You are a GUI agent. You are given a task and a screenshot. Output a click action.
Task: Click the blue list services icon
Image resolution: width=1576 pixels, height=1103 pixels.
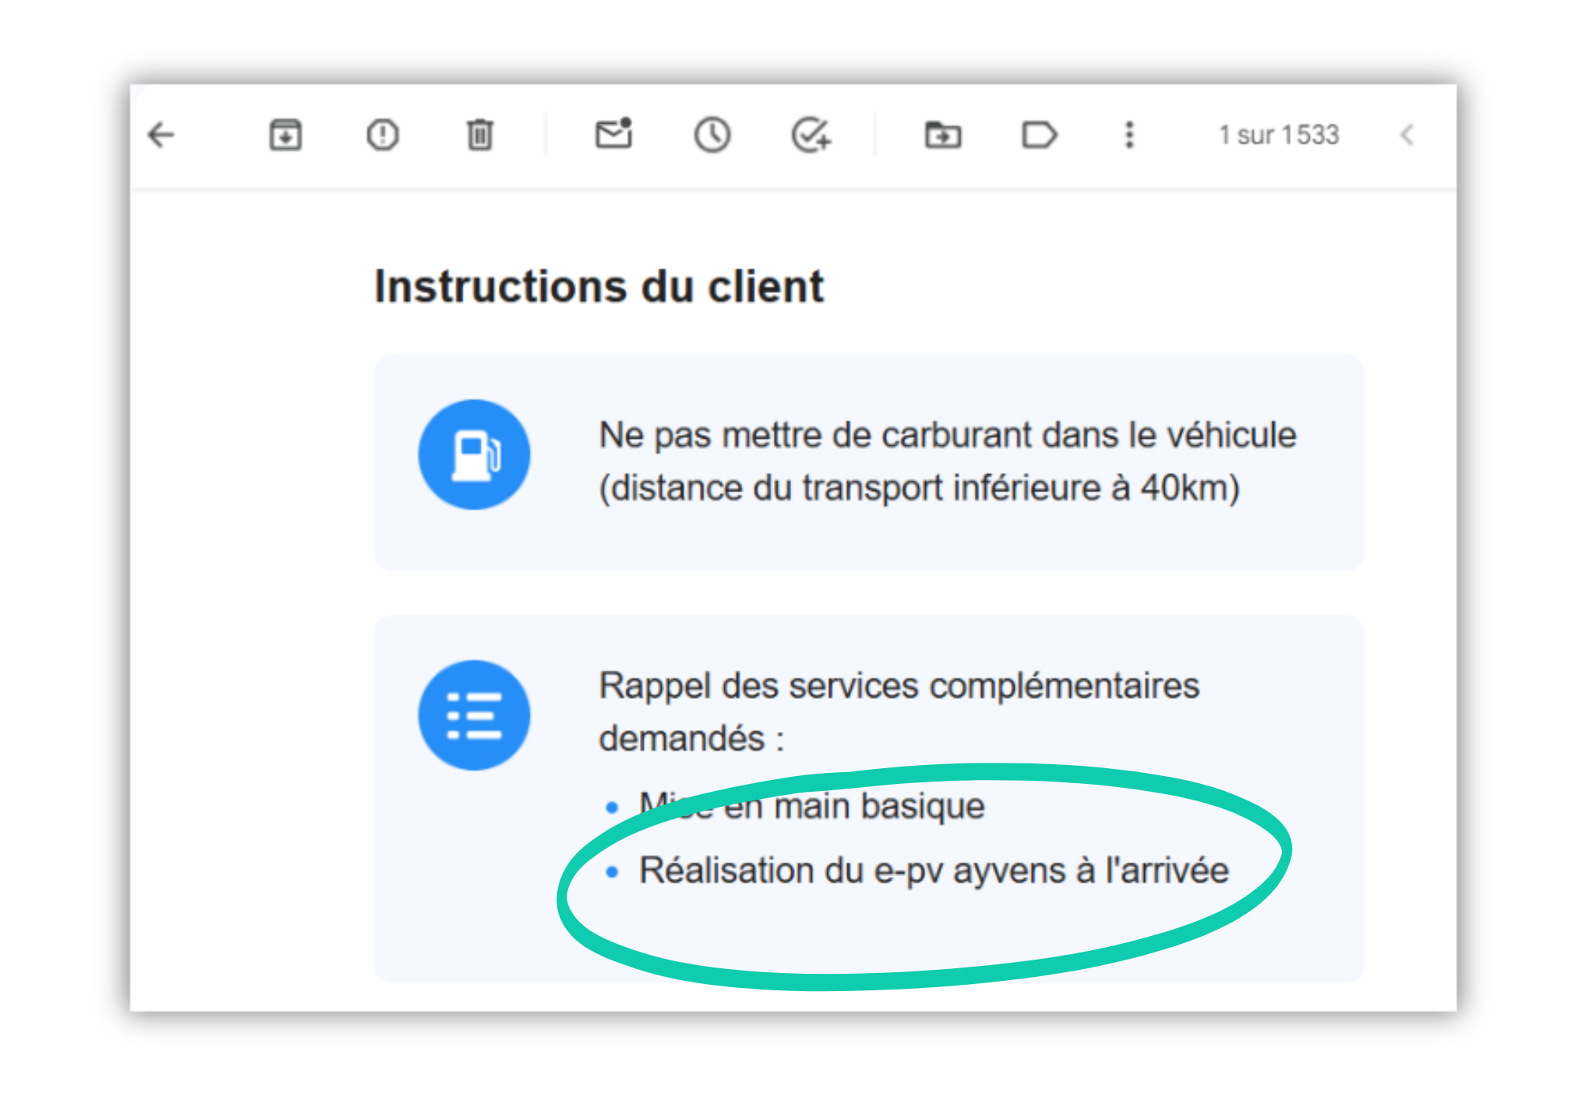[474, 715]
